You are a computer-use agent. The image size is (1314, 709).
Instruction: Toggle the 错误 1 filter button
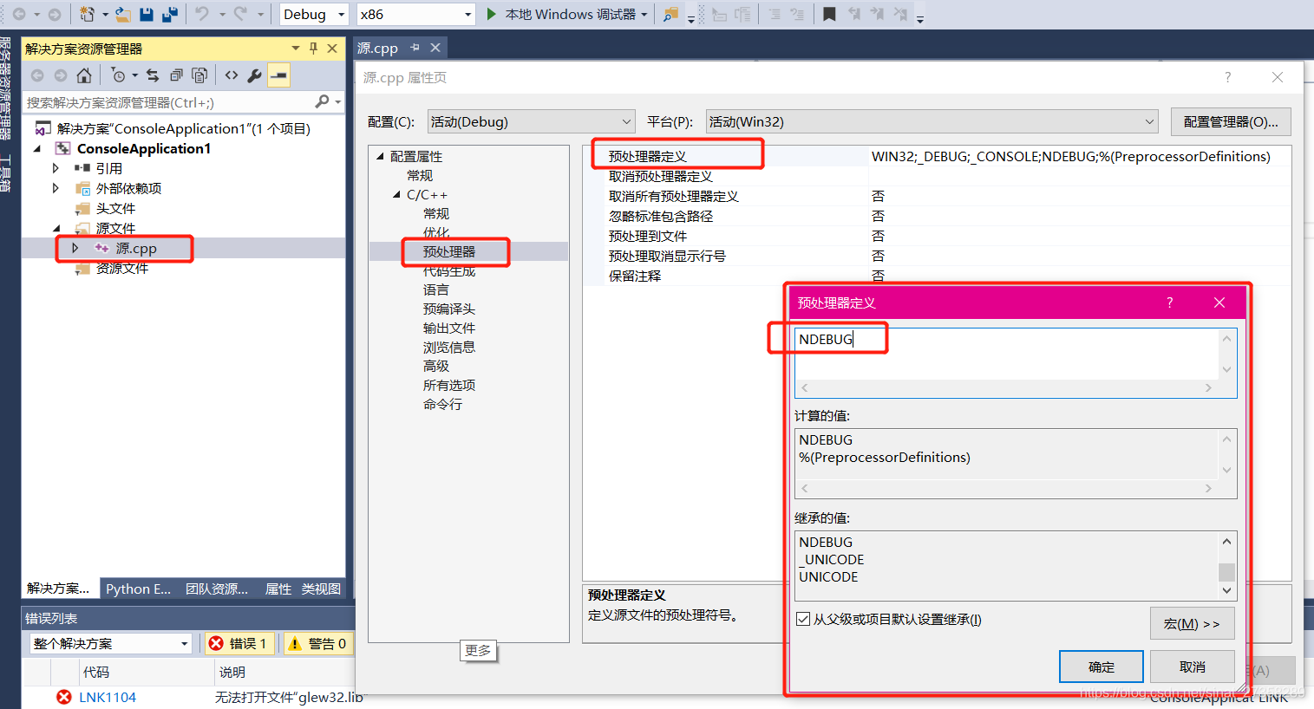pos(240,643)
